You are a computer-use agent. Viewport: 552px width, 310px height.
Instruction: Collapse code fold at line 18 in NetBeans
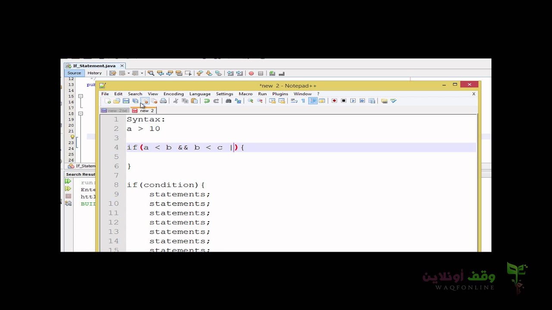click(81, 114)
